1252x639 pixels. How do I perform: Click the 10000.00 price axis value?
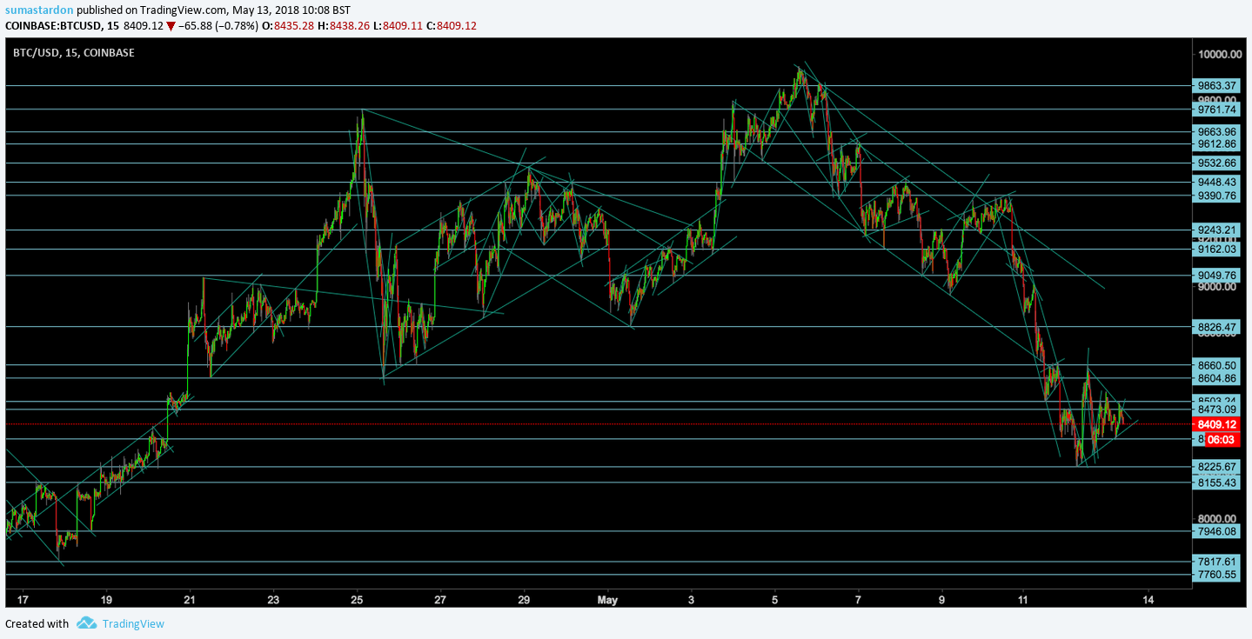coord(1218,54)
